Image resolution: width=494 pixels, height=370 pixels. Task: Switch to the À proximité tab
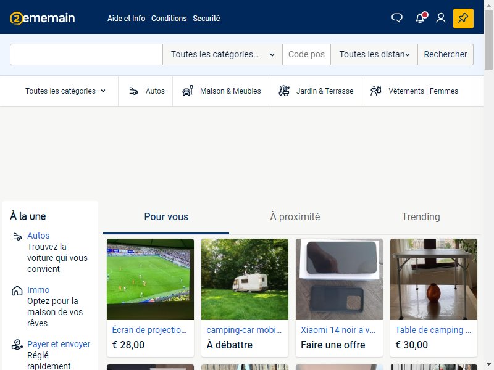pos(295,217)
